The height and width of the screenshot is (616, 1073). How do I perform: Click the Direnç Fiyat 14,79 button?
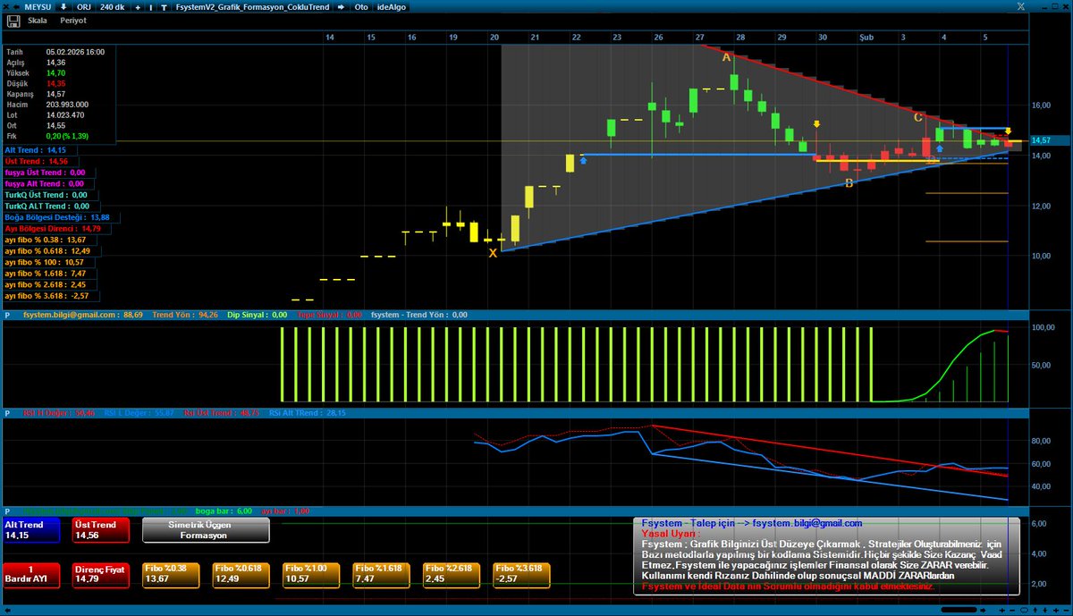(101, 574)
